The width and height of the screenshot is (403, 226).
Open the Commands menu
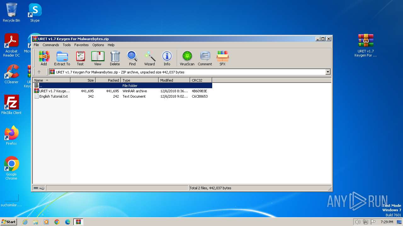51,45
